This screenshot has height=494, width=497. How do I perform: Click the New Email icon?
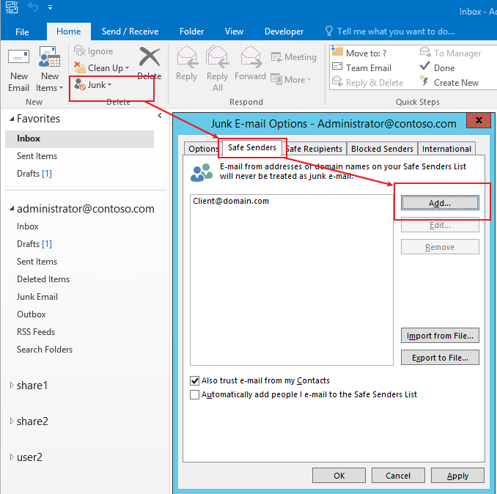pyautogui.click(x=18, y=58)
